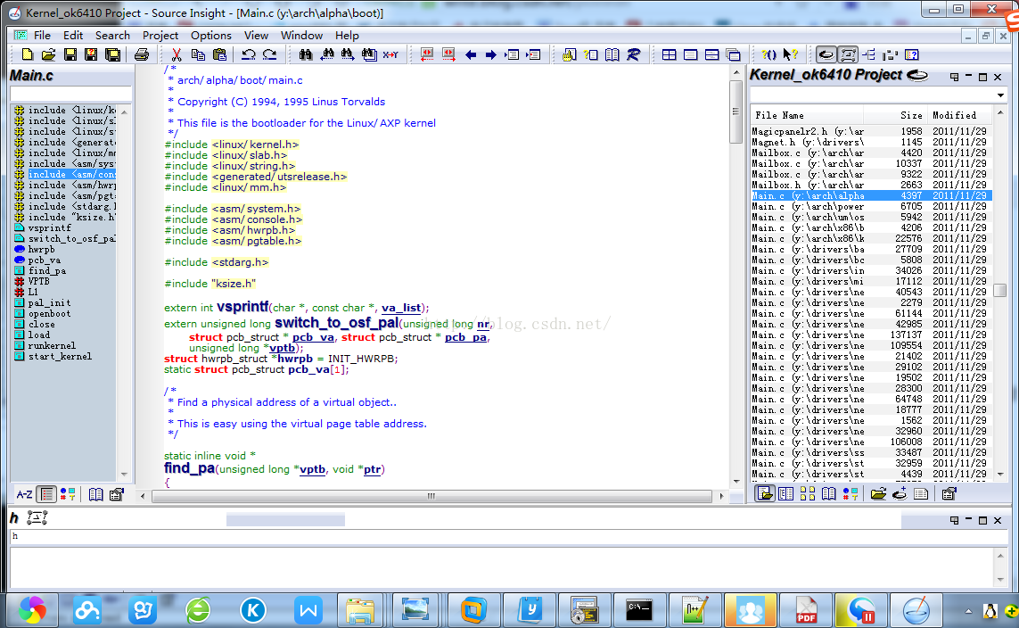1019x628 pixels.
Task: Cut selection with the scissors icon
Action: point(177,54)
